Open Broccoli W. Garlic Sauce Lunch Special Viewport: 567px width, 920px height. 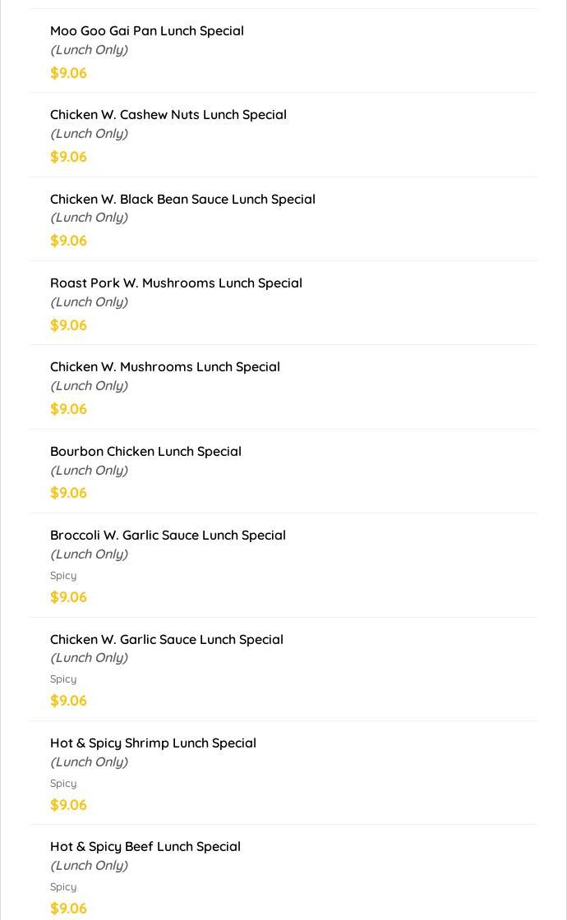pyautogui.click(x=283, y=565)
